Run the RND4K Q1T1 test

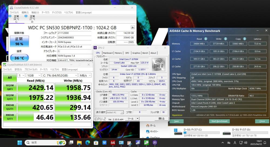10,117
